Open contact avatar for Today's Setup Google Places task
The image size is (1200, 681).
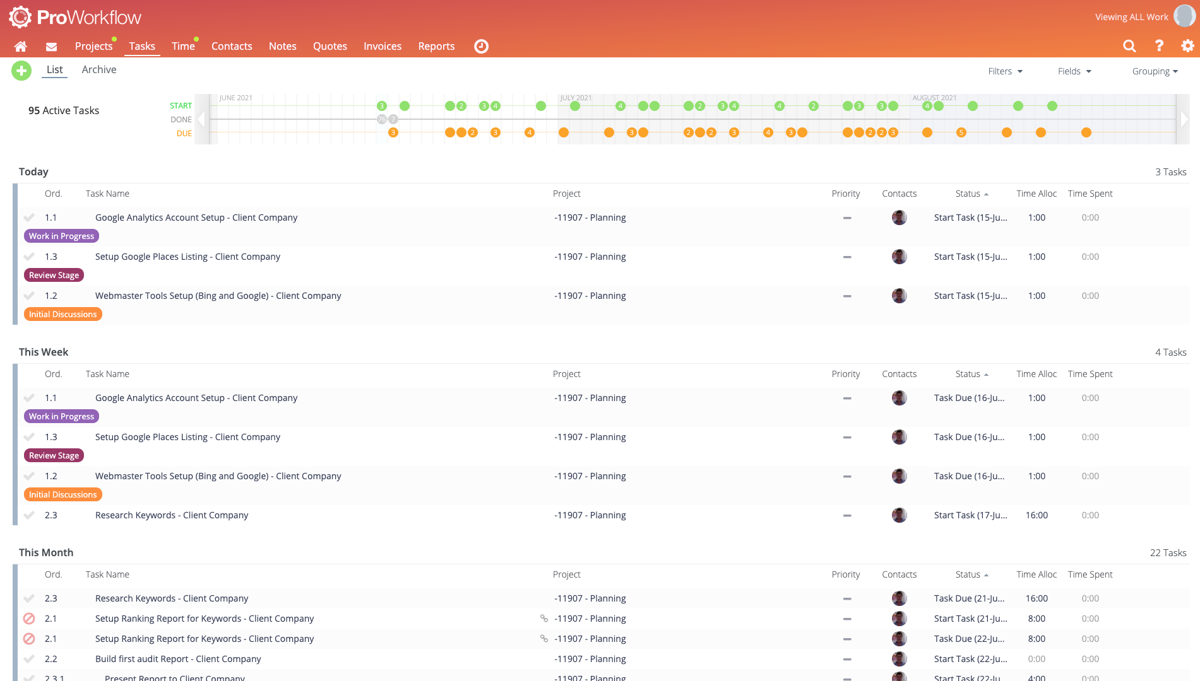pos(900,257)
